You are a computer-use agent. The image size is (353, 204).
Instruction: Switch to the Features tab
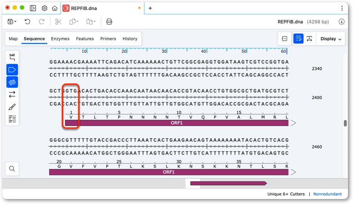click(85, 39)
